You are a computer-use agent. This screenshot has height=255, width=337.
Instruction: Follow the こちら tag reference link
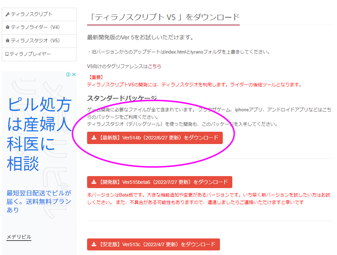tap(154, 66)
